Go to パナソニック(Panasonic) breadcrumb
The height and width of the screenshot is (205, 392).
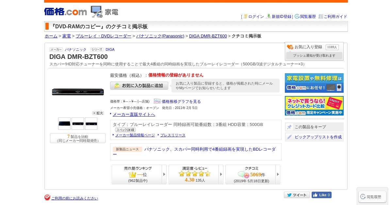point(160,36)
